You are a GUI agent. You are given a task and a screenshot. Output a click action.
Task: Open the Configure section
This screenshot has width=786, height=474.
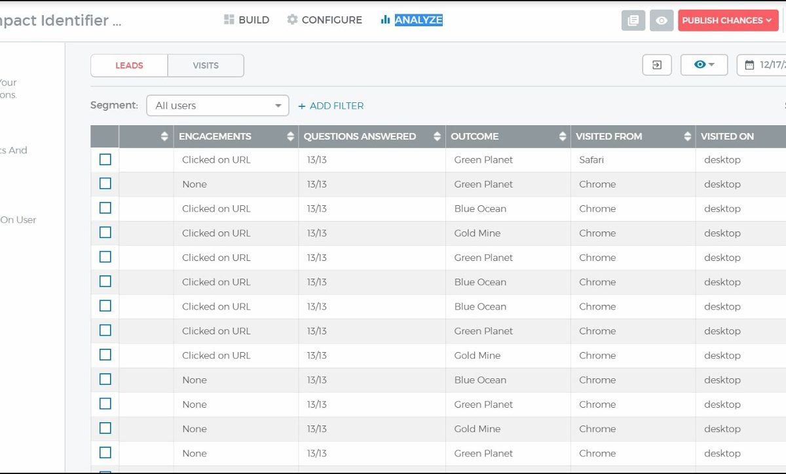tap(324, 20)
